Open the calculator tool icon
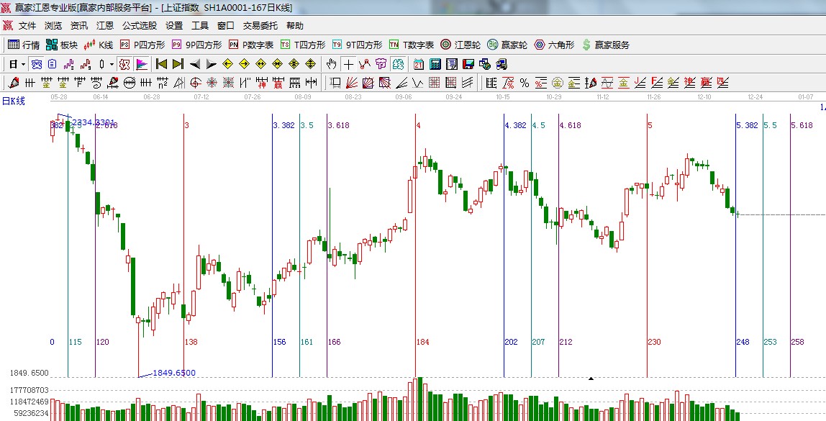This screenshot has height=421, width=826. (x=435, y=64)
